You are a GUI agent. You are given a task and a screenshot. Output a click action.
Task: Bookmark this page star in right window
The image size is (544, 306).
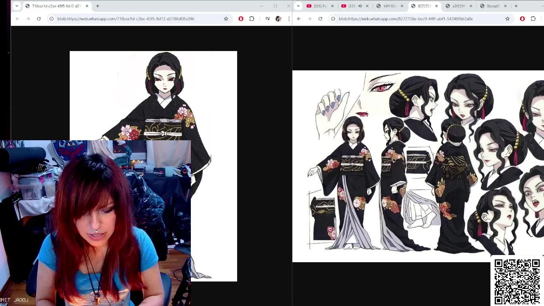click(x=507, y=19)
